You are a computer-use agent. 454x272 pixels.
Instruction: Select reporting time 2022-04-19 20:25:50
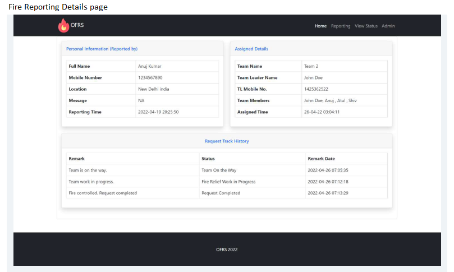pyautogui.click(x=158, y=112)
